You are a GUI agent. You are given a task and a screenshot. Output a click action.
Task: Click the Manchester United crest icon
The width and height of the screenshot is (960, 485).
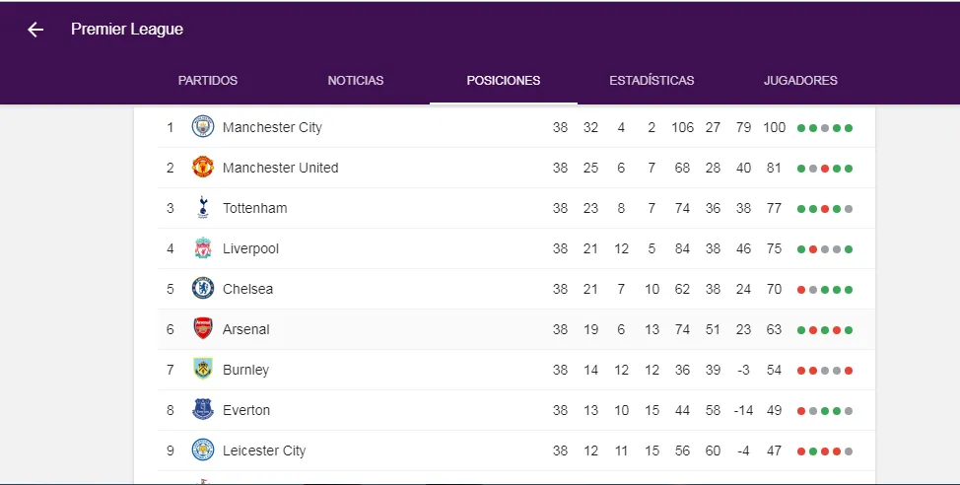click(x=203, y=168)
